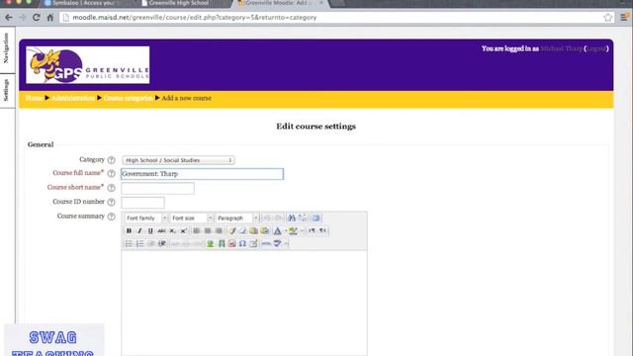Click the find and replace icon
This screenshot has height=356, width=633.
point(303,218)
